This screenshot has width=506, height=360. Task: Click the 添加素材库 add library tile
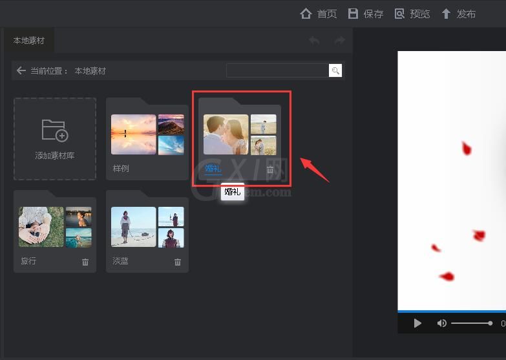pos(55,139)
